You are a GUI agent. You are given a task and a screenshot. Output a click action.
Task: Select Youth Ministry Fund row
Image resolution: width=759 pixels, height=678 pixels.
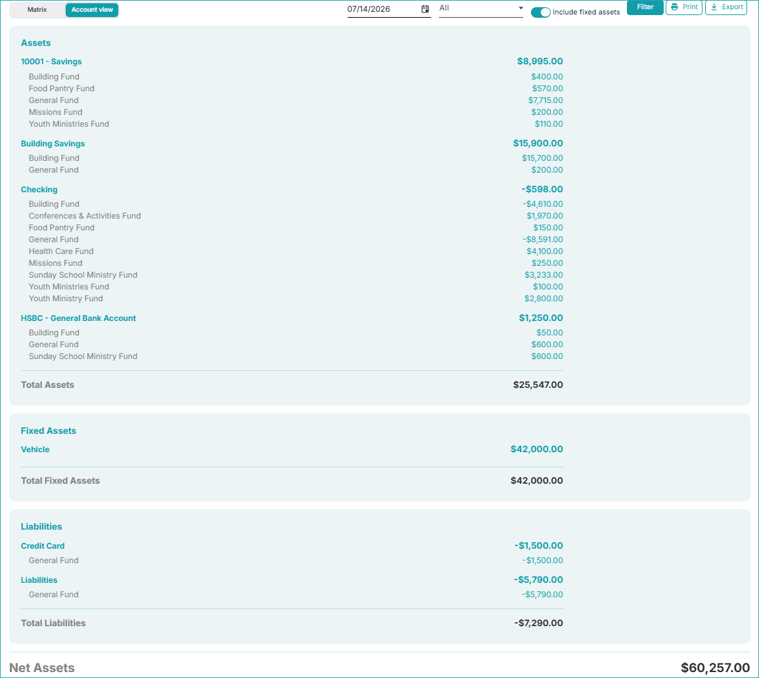[x=66, y=299]
